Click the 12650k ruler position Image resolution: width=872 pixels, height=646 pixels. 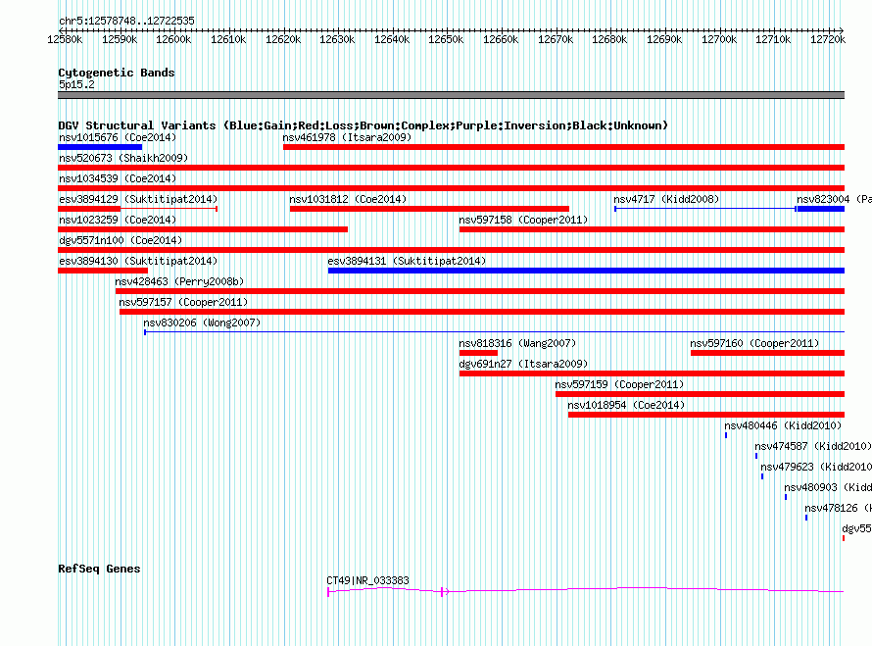coord(446,39)
